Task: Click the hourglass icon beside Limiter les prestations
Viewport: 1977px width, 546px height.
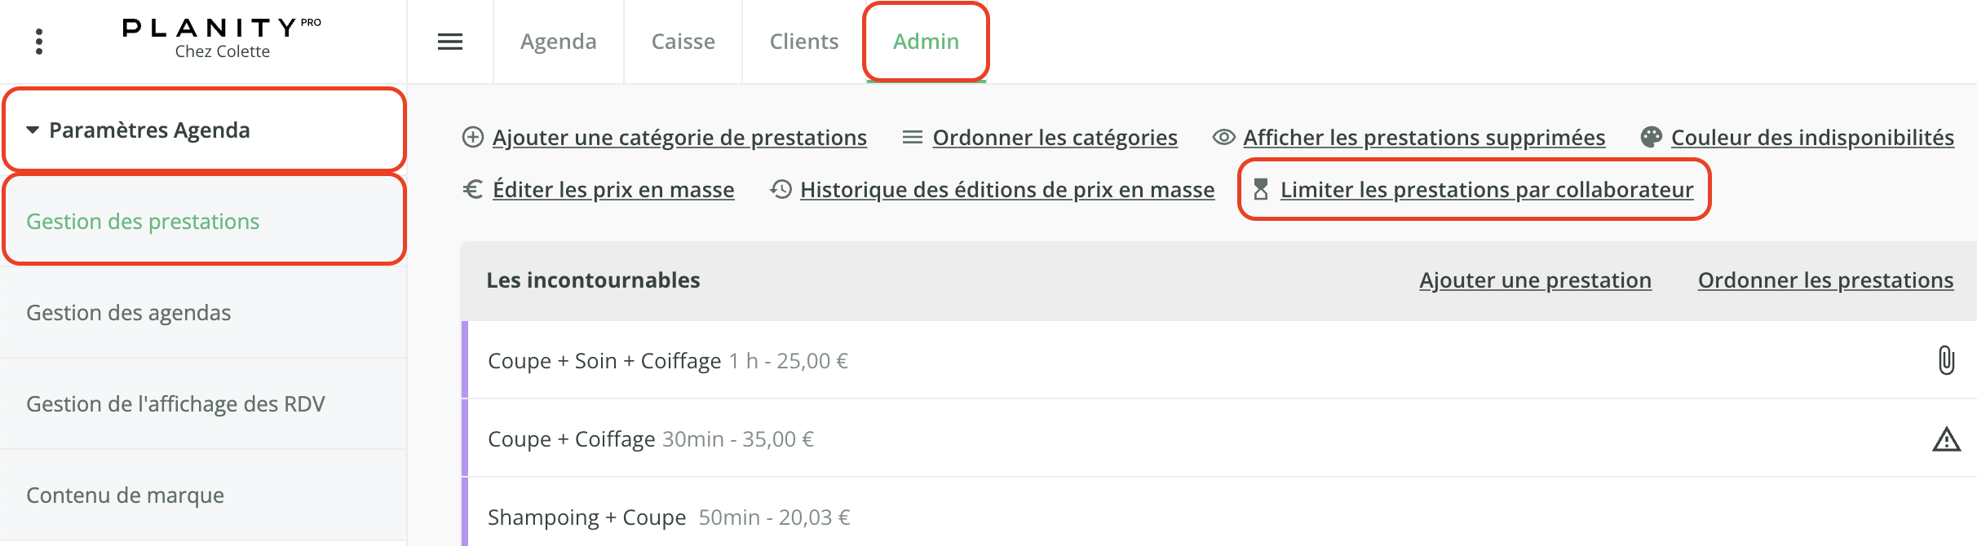Action: (x=1261, y=189)
